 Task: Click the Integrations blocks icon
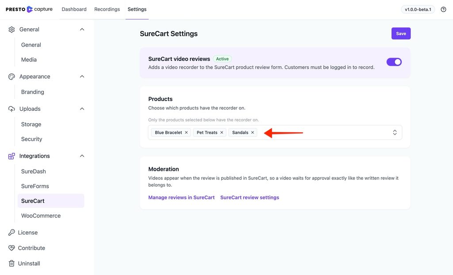click(x=12, y=156)
